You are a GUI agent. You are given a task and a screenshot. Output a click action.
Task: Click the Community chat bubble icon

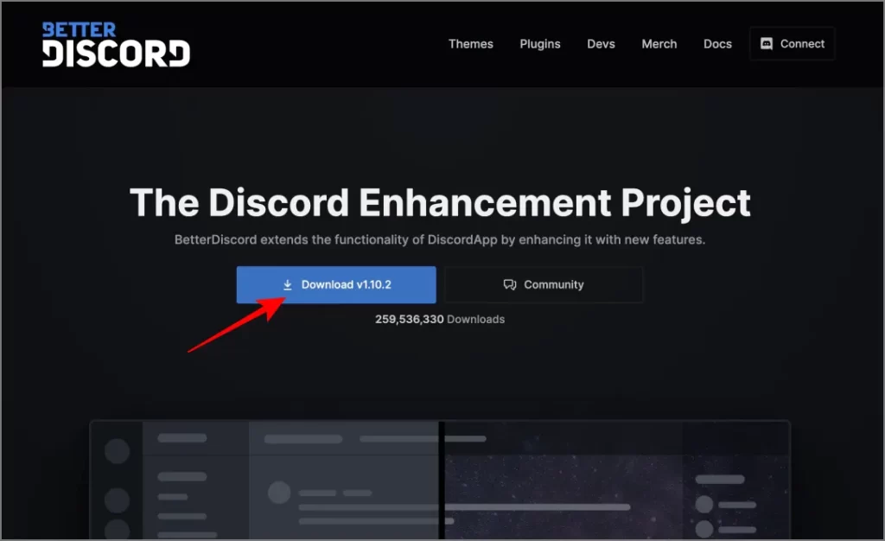pyautogui.click(x=510, y=285)
